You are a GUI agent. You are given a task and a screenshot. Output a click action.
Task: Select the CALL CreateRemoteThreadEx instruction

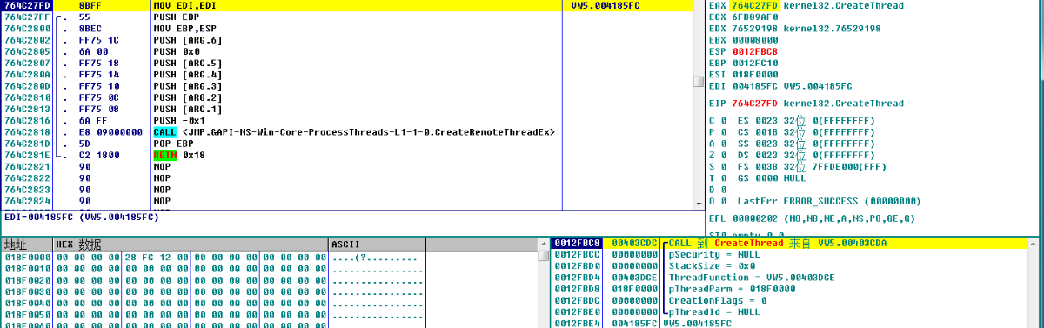click(x=354, y=131)
